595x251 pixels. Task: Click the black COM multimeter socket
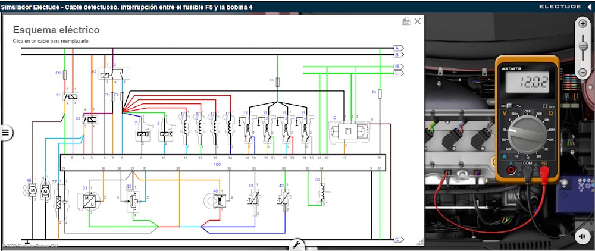click(527, 171)
